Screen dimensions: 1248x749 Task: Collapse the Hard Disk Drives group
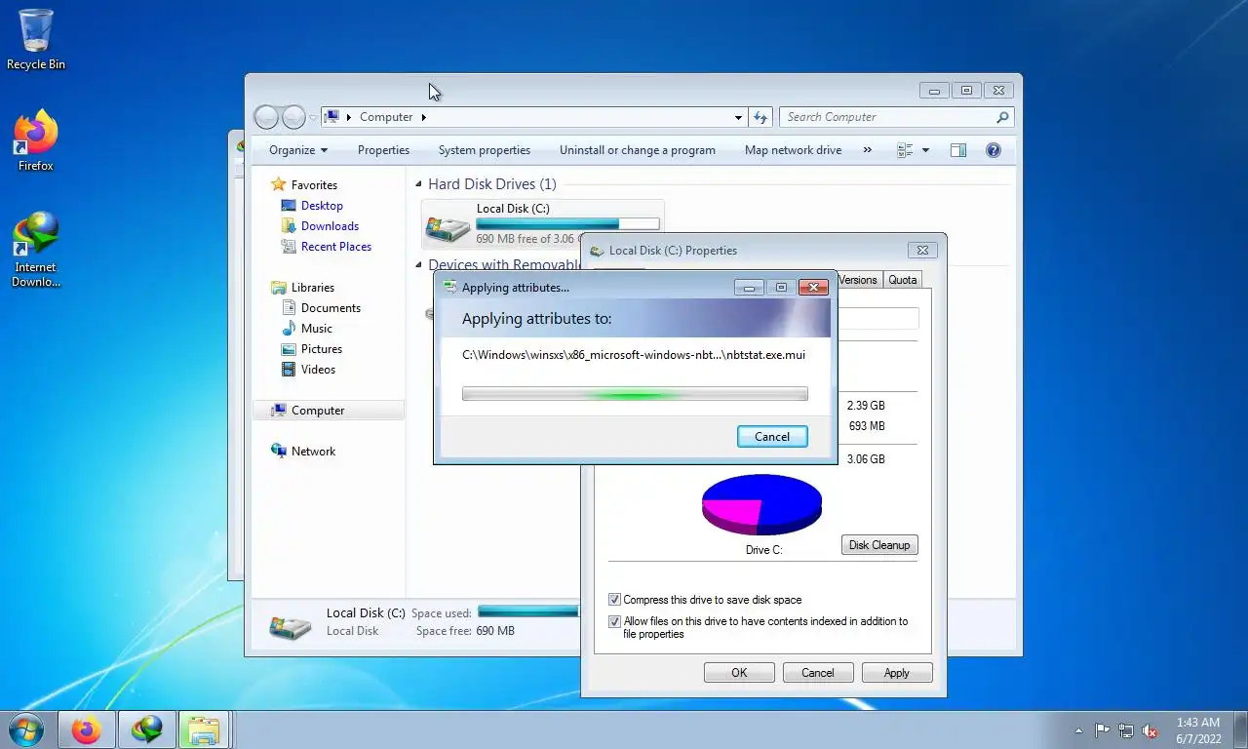pyautogui.click(x=419, y=184)
